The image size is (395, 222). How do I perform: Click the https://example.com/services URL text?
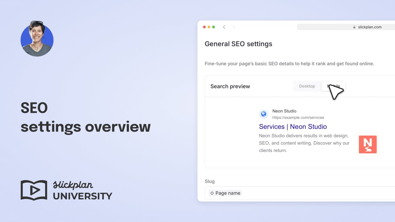pyautogui.click(x=298, y=117)
